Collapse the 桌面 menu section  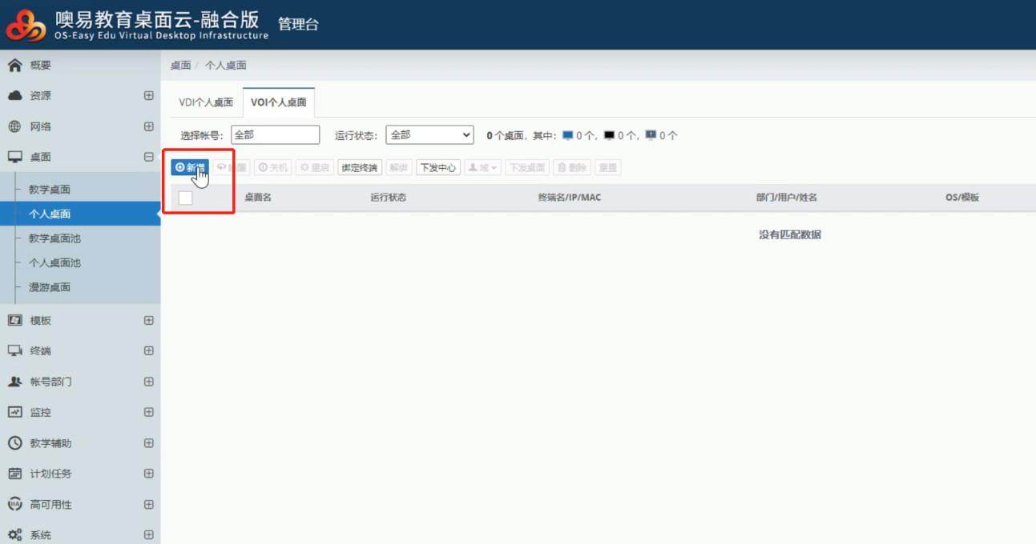pyautogui.click(x=148, y=158)
